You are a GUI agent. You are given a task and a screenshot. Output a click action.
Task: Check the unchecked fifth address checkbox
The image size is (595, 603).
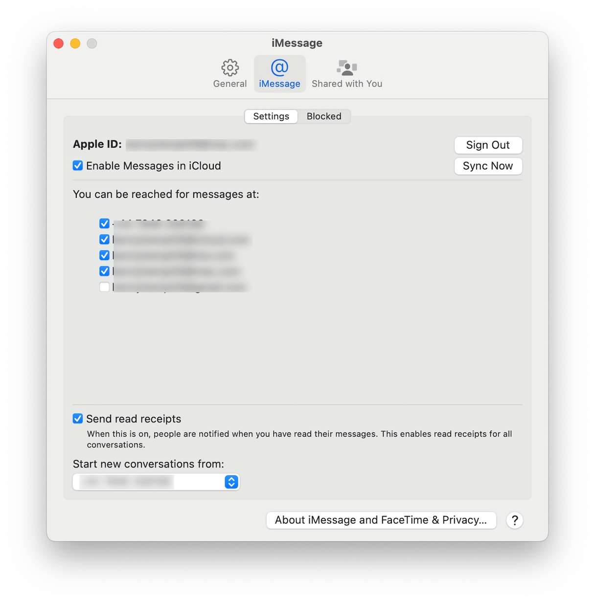(104, 287)
